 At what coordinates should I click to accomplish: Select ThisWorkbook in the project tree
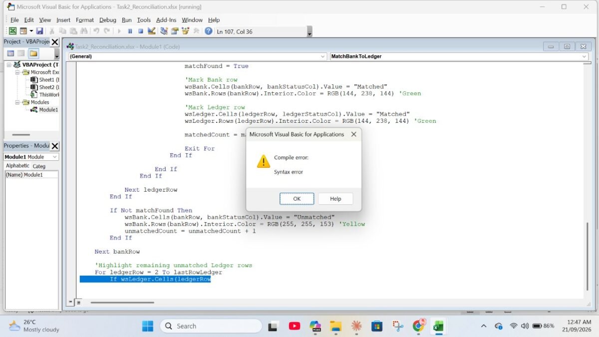(x=45, y=95)
